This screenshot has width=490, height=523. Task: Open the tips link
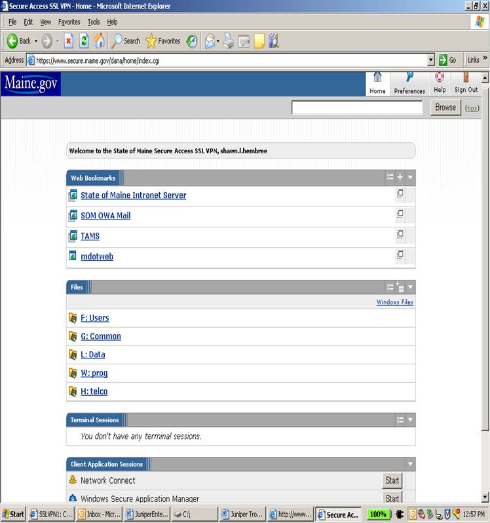(472, 108)
